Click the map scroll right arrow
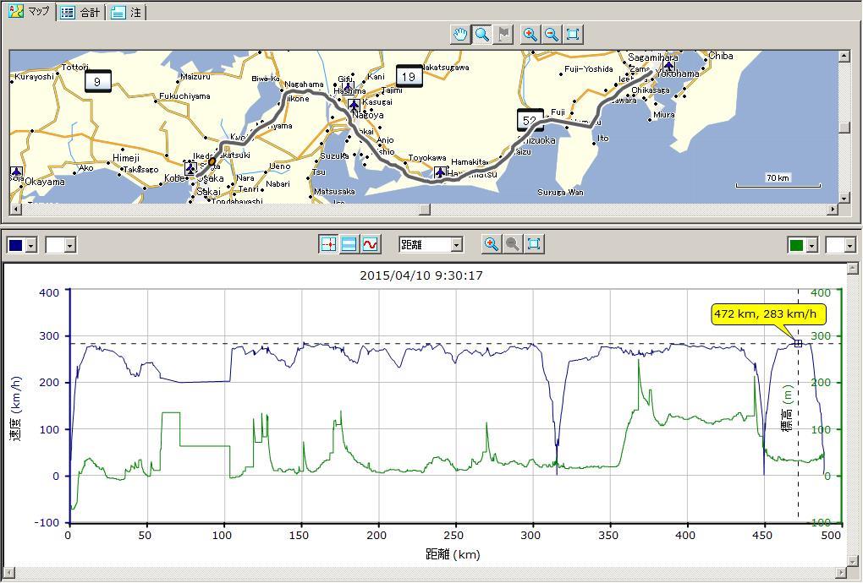 (x=833, y=210)
